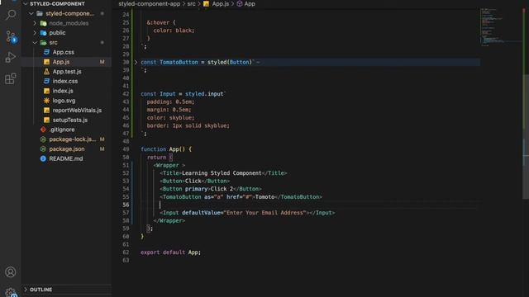Click the package.json file icon
This screenshot has width=529, height=297.
pos(43,148)
